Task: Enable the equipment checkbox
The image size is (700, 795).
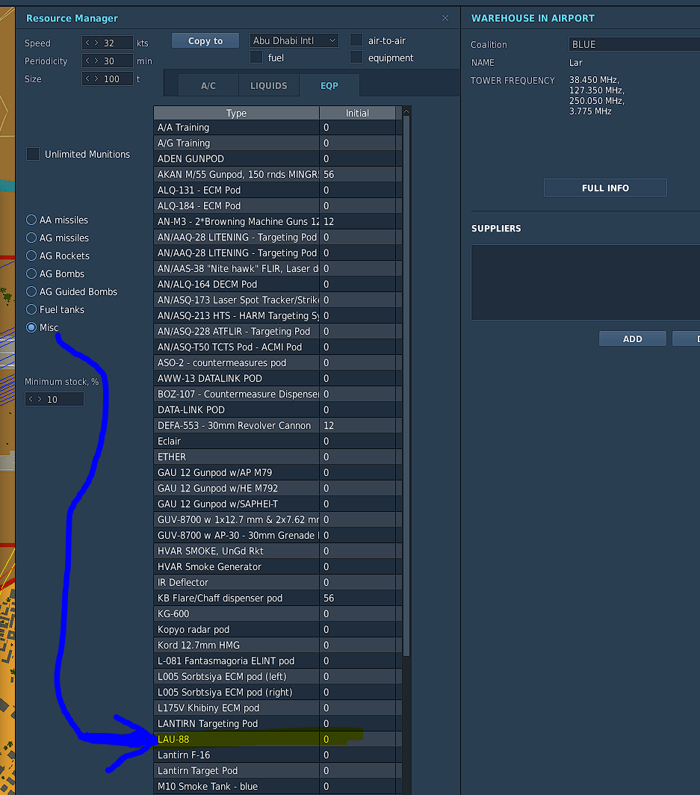Action: 356,58
